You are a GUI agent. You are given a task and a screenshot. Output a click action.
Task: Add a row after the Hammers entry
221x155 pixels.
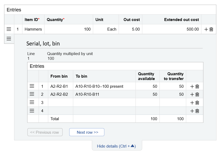pos(206,29)
